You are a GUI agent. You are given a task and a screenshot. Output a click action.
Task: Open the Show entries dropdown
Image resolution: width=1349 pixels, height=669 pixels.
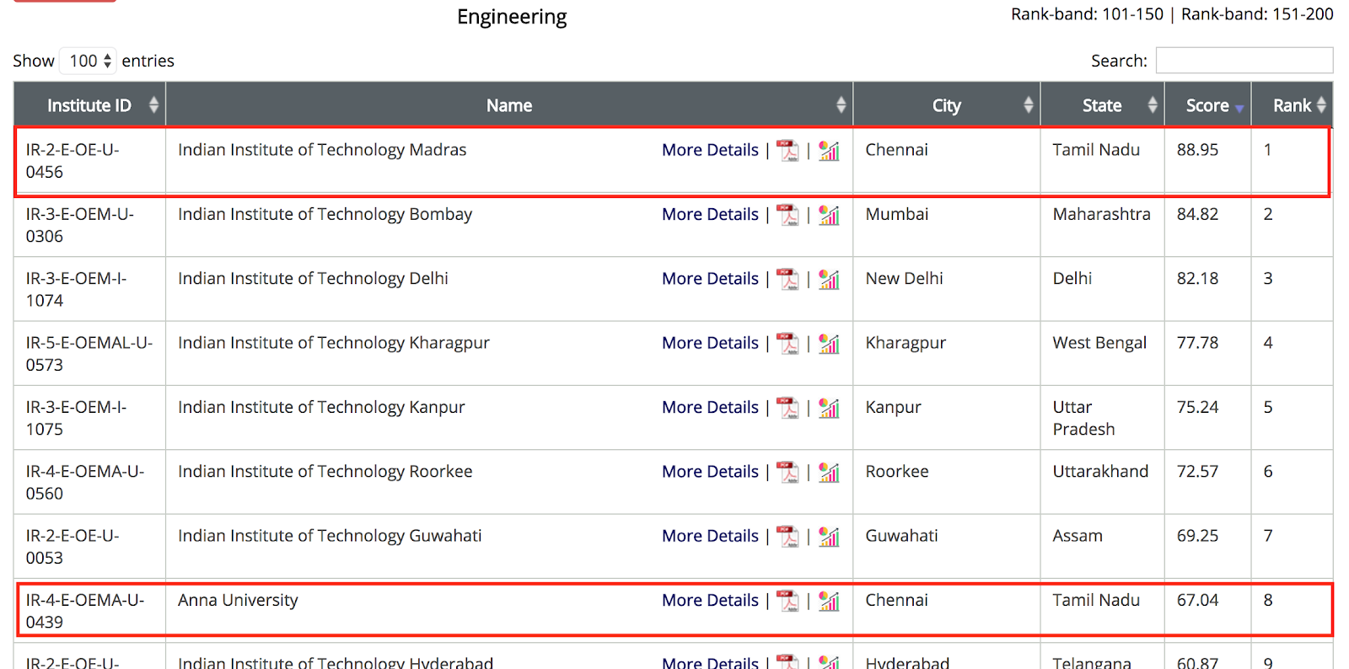coord(88,61)
